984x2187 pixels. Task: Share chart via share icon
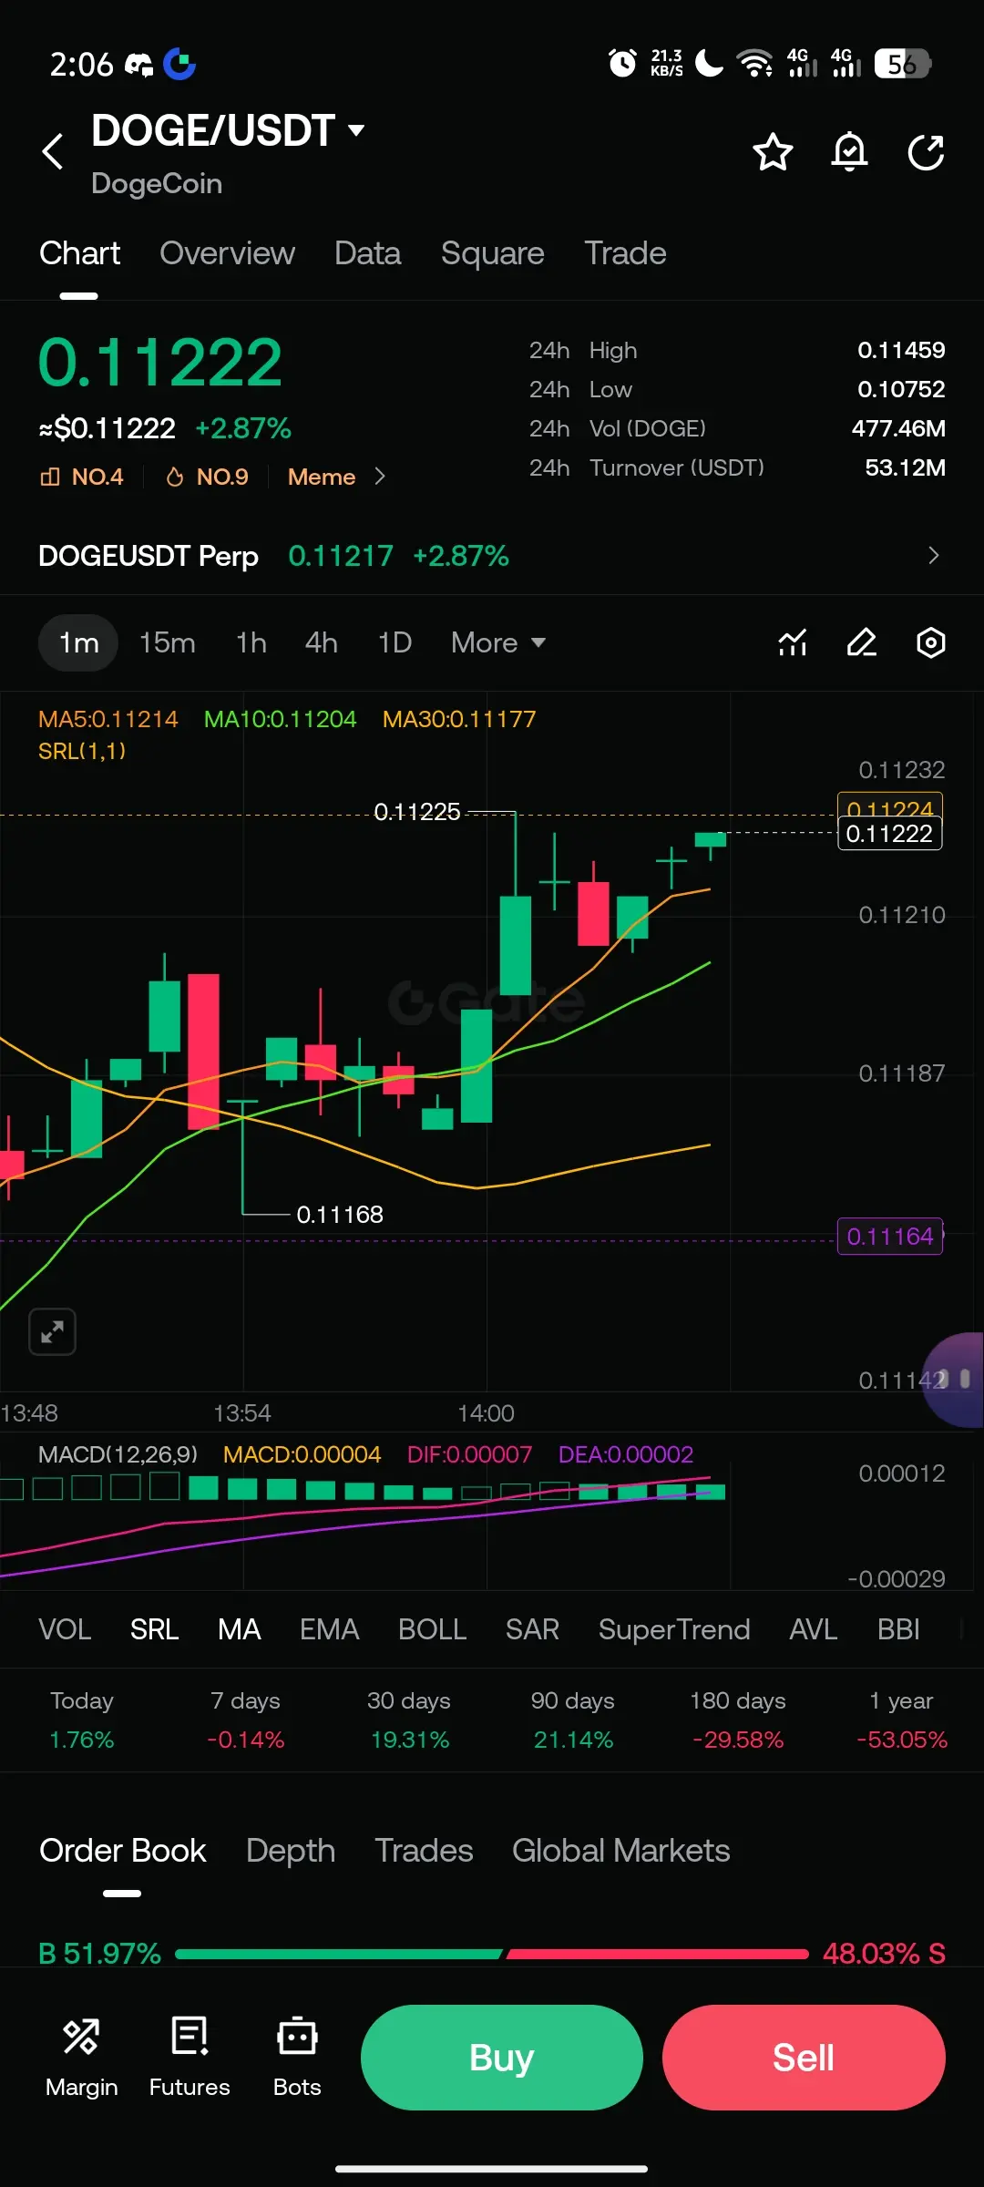[x=926, y=151]
